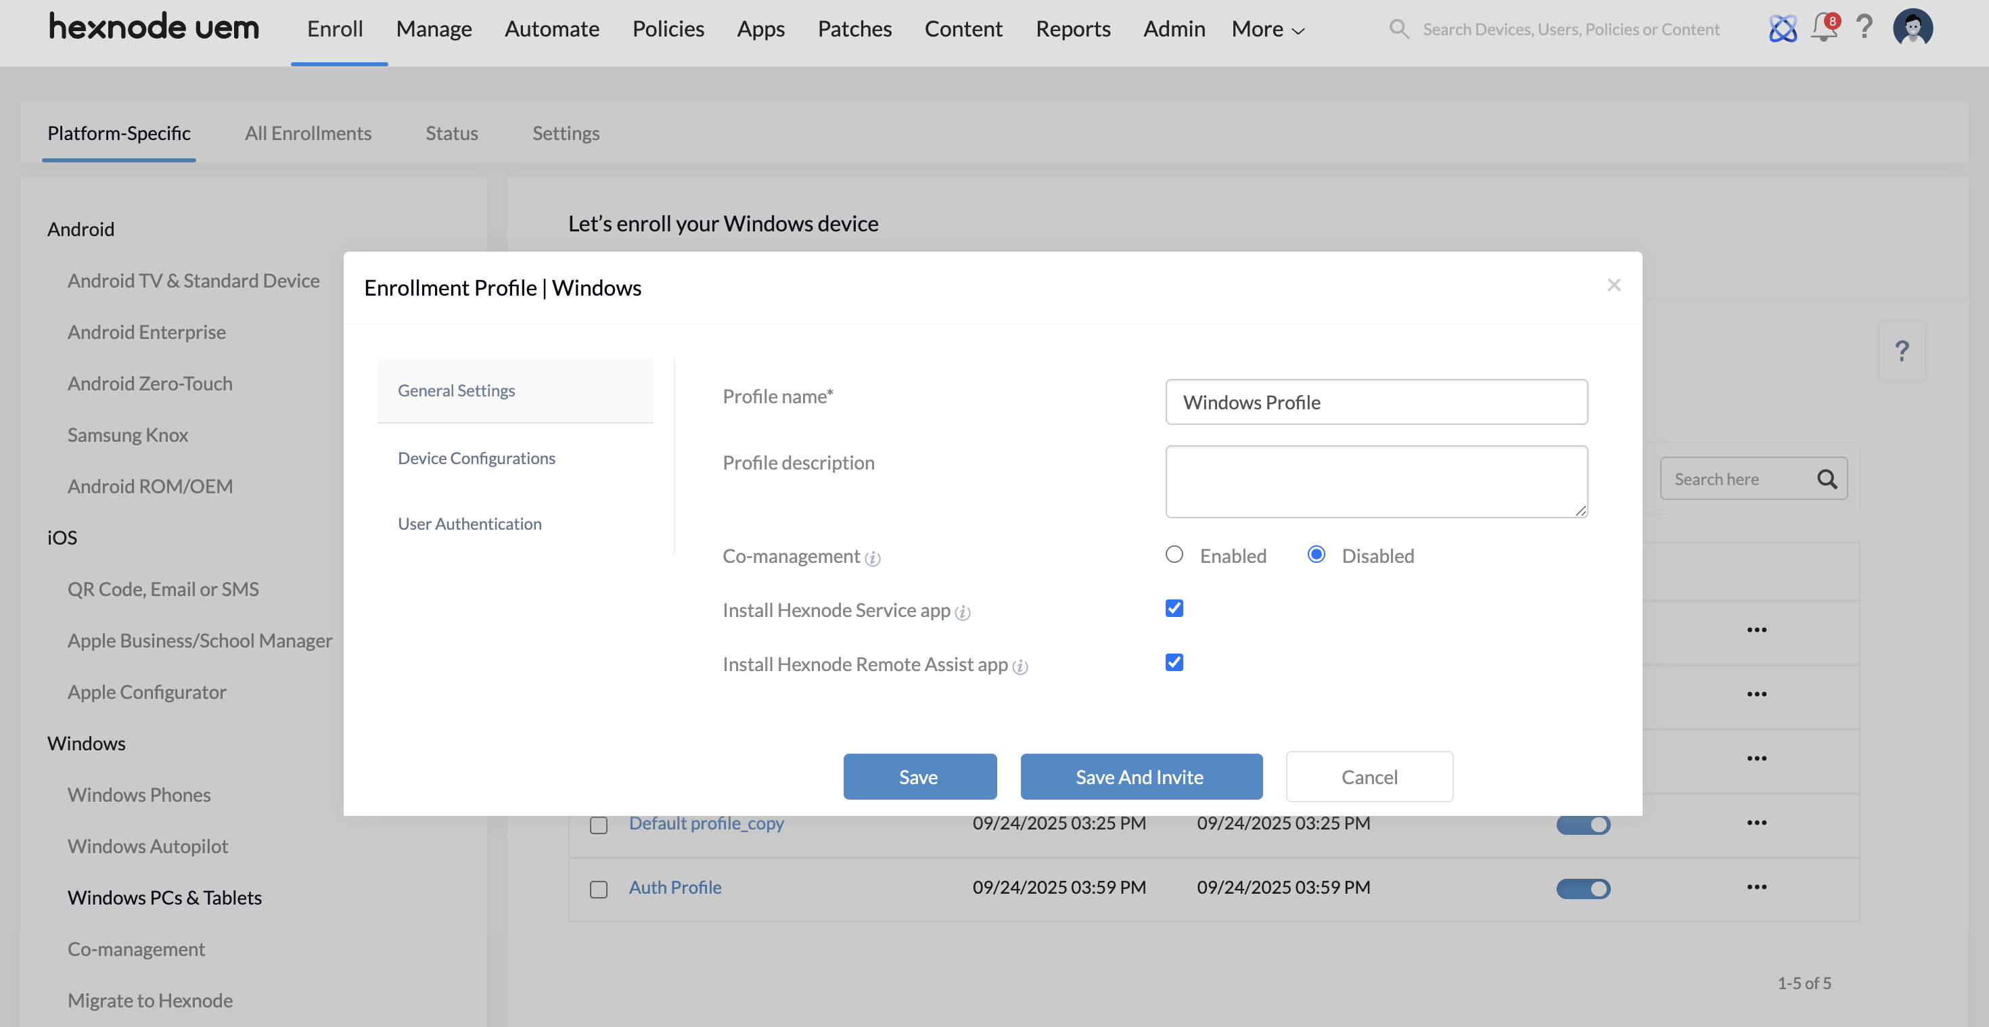The image size is (1989, 1027).
Task: Uncheck Install Hexnode Service app checkbox
Action: pos(1174,608)
